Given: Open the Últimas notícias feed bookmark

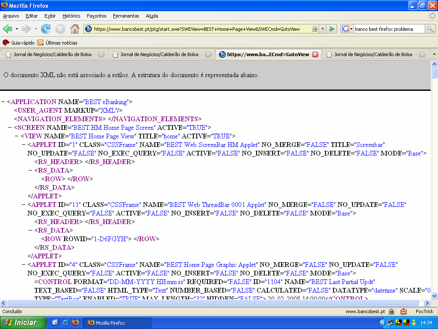Looking at the screenshot, I should pos(57,42).
